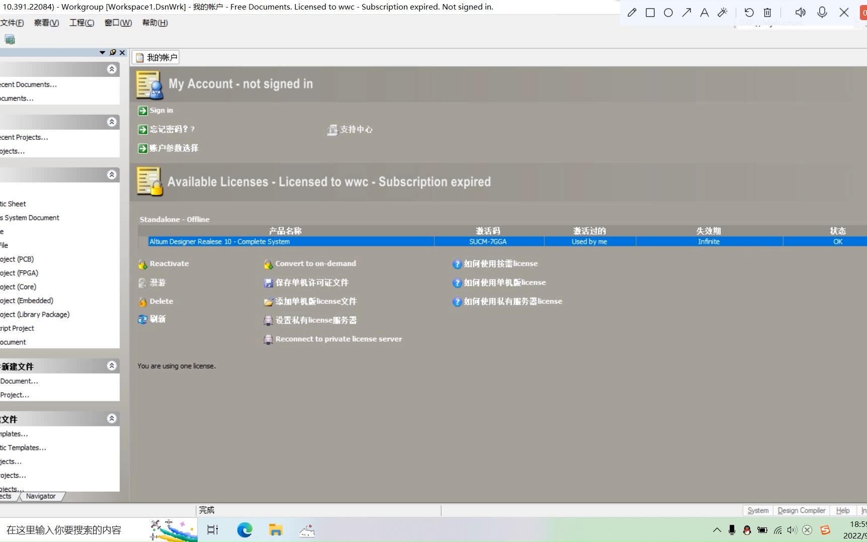Open the 帮助(H) menu
This screenshot has height=542, width=867.
[155, 23]
